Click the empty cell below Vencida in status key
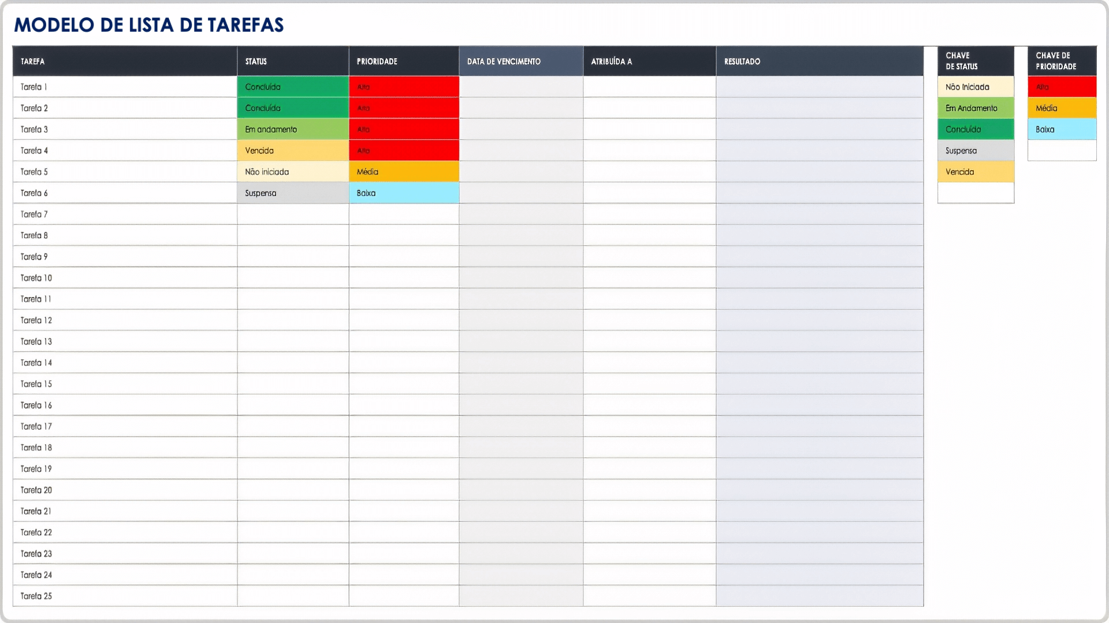 976,193
